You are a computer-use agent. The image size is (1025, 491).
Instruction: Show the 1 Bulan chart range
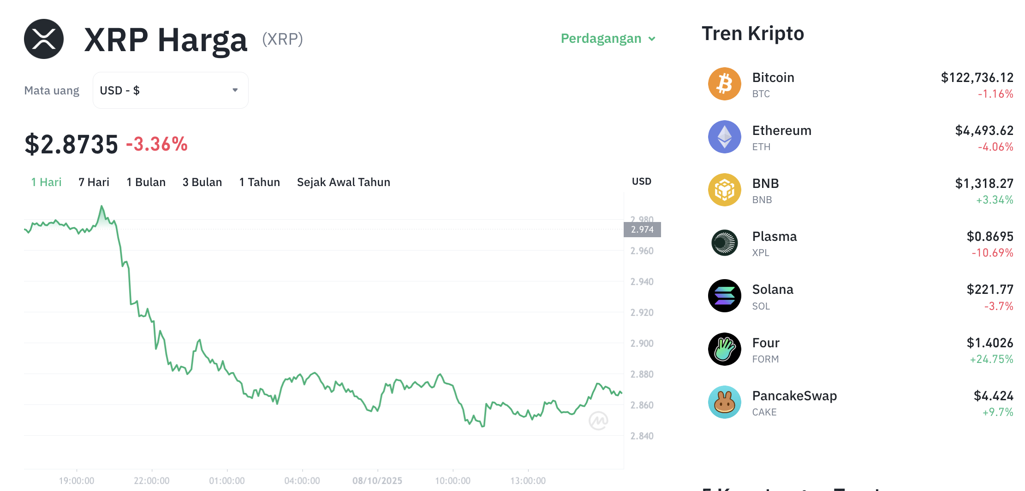146,182
